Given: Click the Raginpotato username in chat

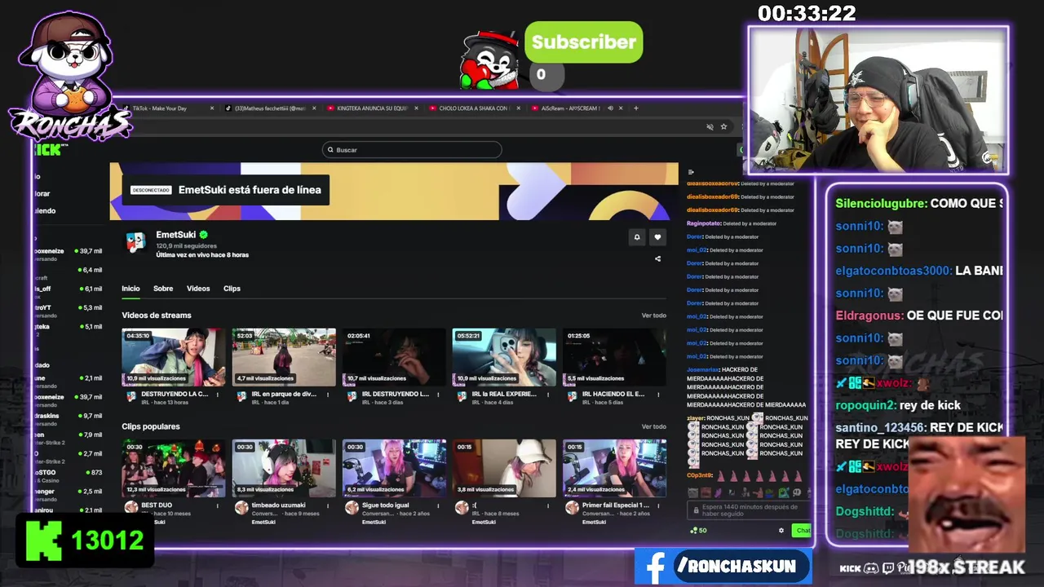Looking at the screenshot, I should click(704, 223).
